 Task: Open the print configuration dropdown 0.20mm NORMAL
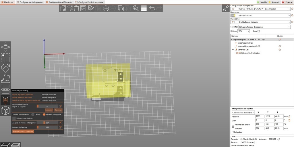click(x=260, y=9)
